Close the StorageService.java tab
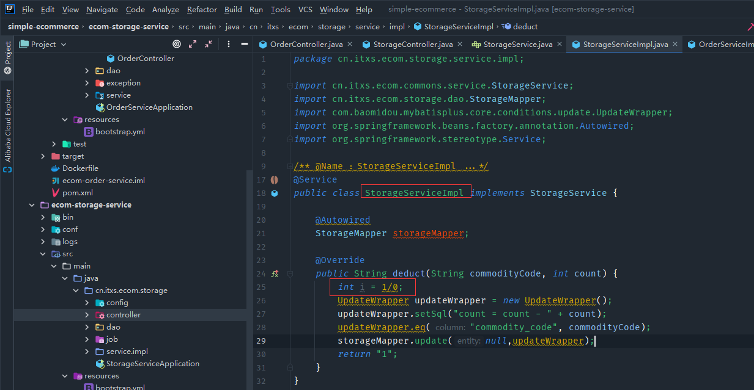 point(560,44)
